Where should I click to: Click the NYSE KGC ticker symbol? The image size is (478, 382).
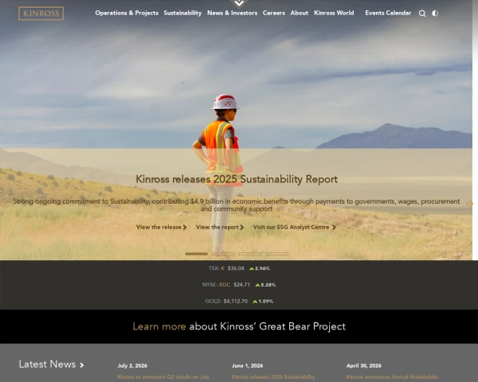(x=225, y=285)
